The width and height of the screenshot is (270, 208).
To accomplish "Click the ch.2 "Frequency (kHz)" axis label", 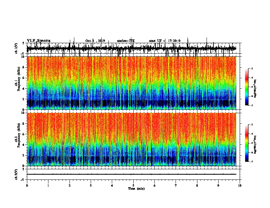I will pyautogui.click(x=19, y=135).
